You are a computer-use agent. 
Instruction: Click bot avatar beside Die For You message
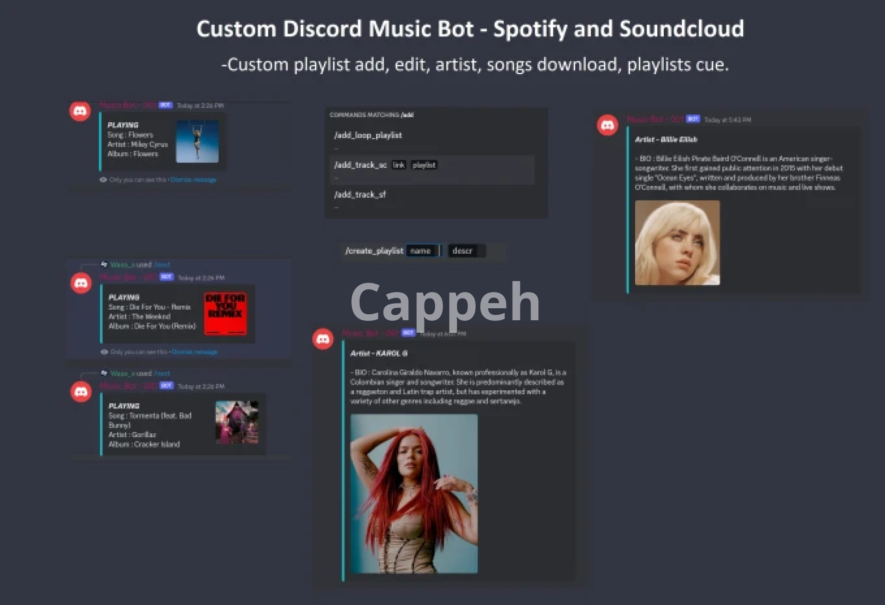81,283
